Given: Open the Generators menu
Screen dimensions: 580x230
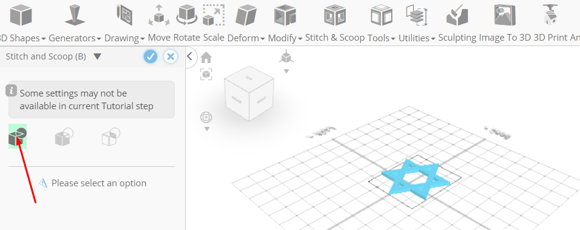Looking at the screenshot, I should click(75, 23).
